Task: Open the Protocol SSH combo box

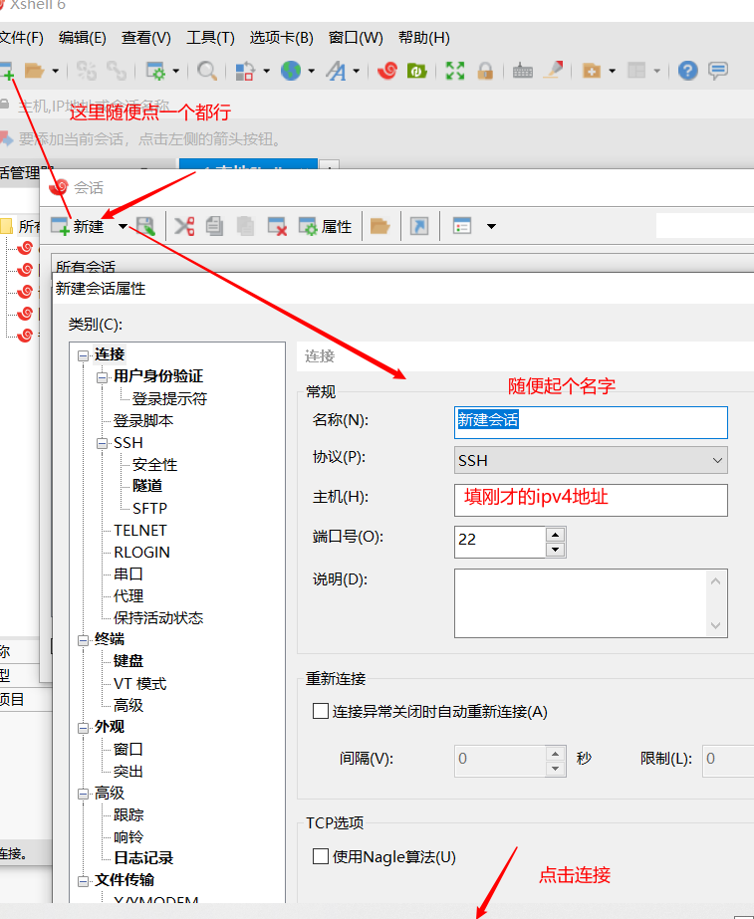Action: (591, 461)
